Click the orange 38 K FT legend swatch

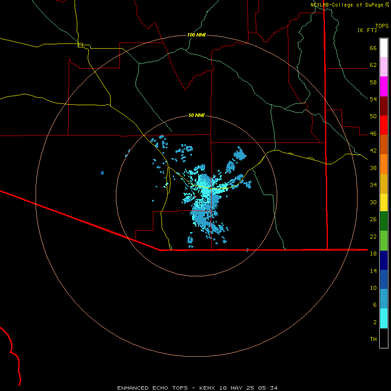[x=384, y=164]
